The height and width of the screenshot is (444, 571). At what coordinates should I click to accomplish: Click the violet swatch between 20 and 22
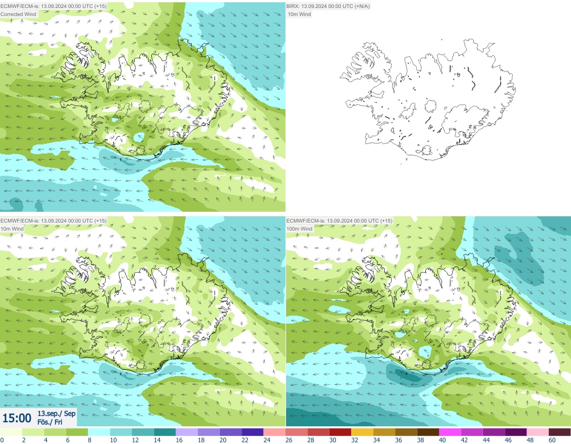[x=231, y=432]
